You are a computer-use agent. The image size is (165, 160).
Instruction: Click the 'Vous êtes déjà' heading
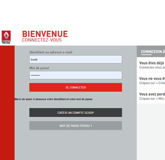(x=151, y=63)
